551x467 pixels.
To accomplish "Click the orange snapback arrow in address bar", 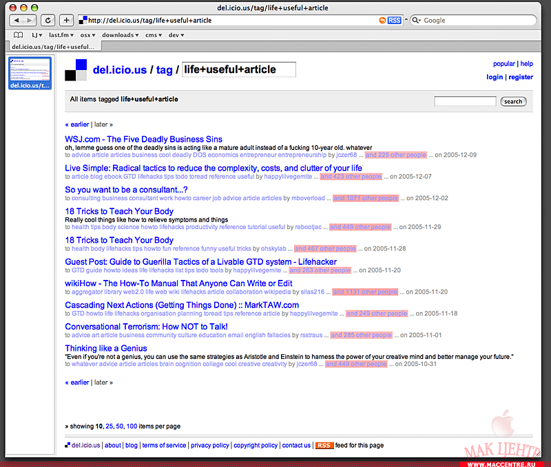I will tap(382, 21).
